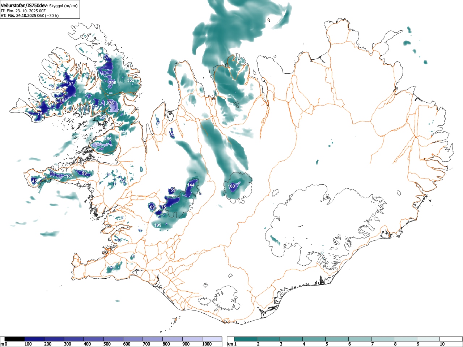Pick the 400–500 m blue legend swatch

coord(94,339)
